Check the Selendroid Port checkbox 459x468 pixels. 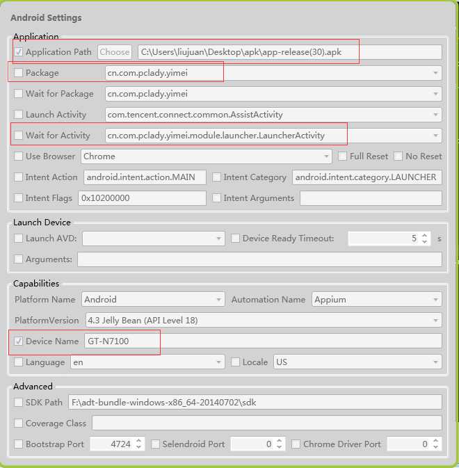[x=155, y=444]
